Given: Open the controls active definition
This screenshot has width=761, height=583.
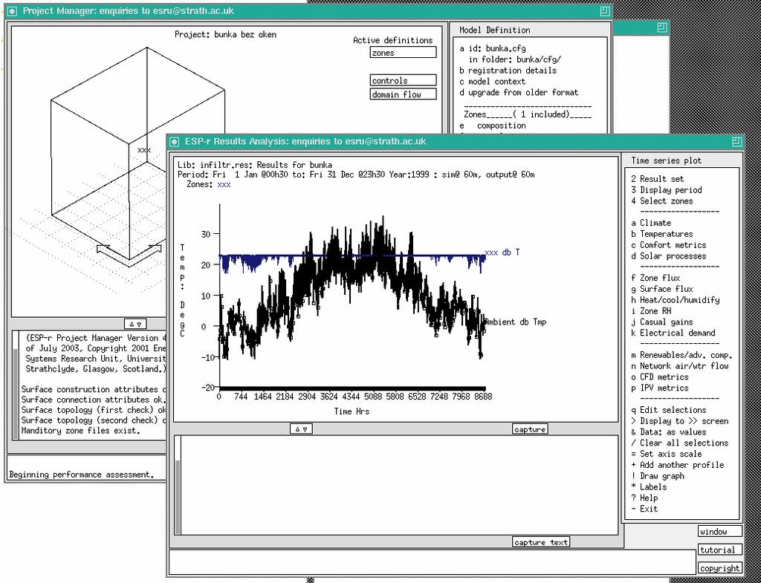Looking at the screenshot, I should pyautogui.click(x=403, y=80).
